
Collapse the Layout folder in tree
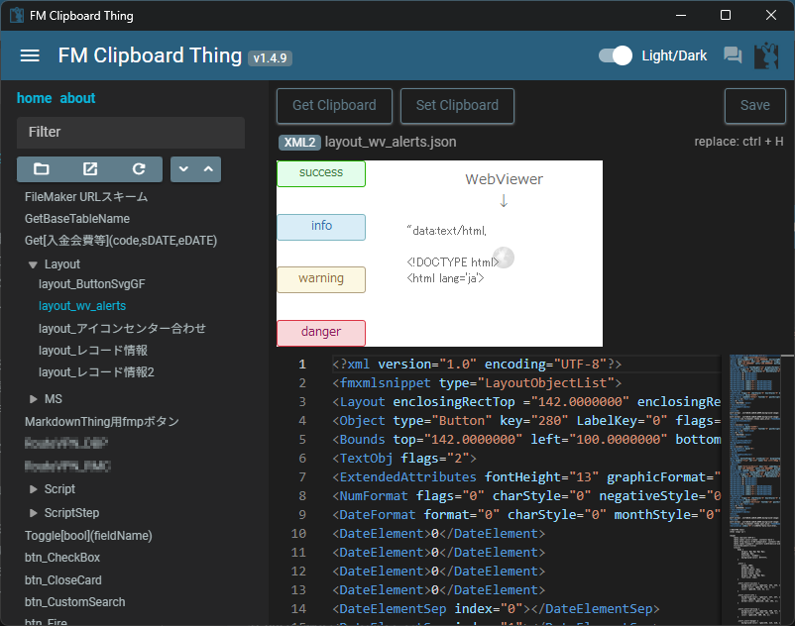coord(33,264)
